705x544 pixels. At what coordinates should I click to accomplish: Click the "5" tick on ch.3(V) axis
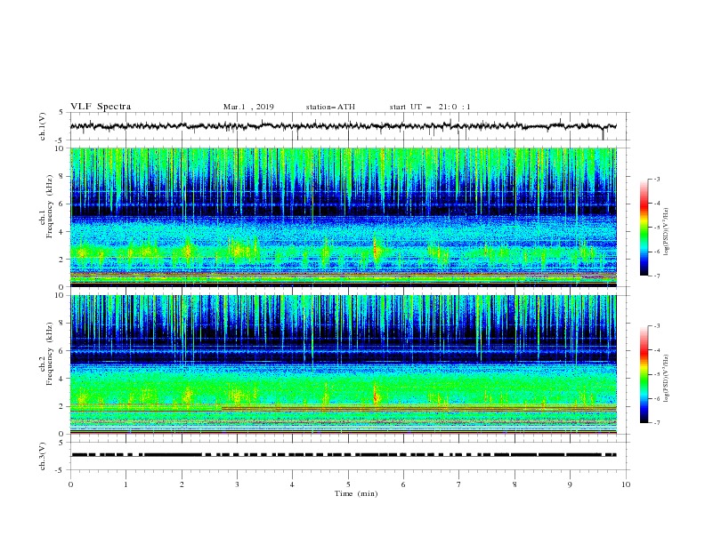tap(61, 442)
